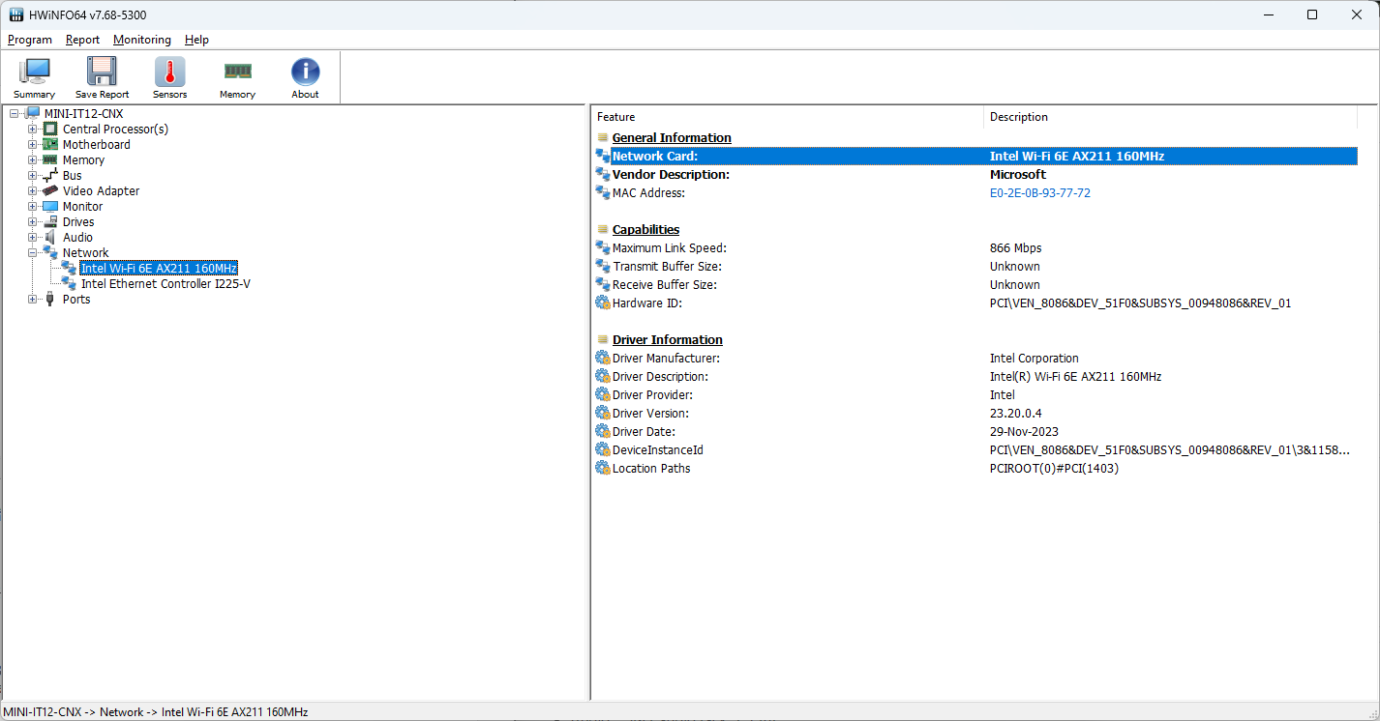Click the Driver Information section header
1380x721 pixels.
(x=667, y=339)
